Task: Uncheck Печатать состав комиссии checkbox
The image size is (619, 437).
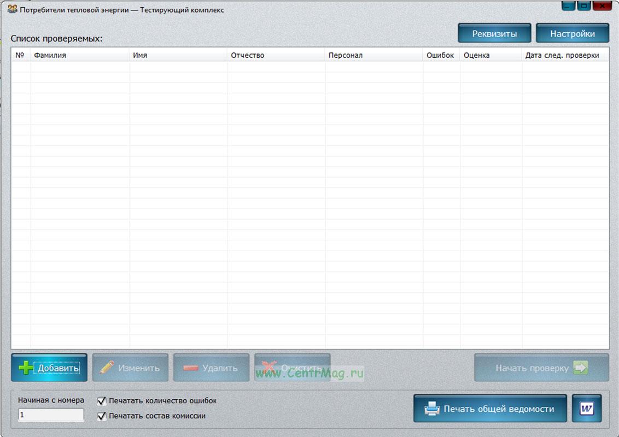Action: 102,416
